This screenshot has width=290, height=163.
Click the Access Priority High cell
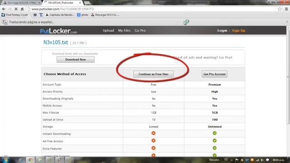pos(214,91)
